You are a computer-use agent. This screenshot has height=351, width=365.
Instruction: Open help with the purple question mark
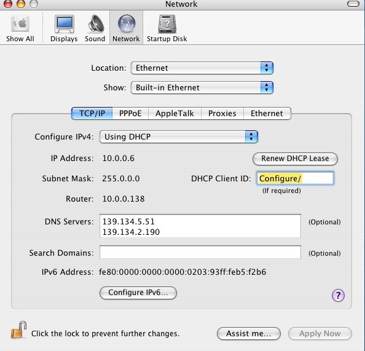[x=338, y=295]
